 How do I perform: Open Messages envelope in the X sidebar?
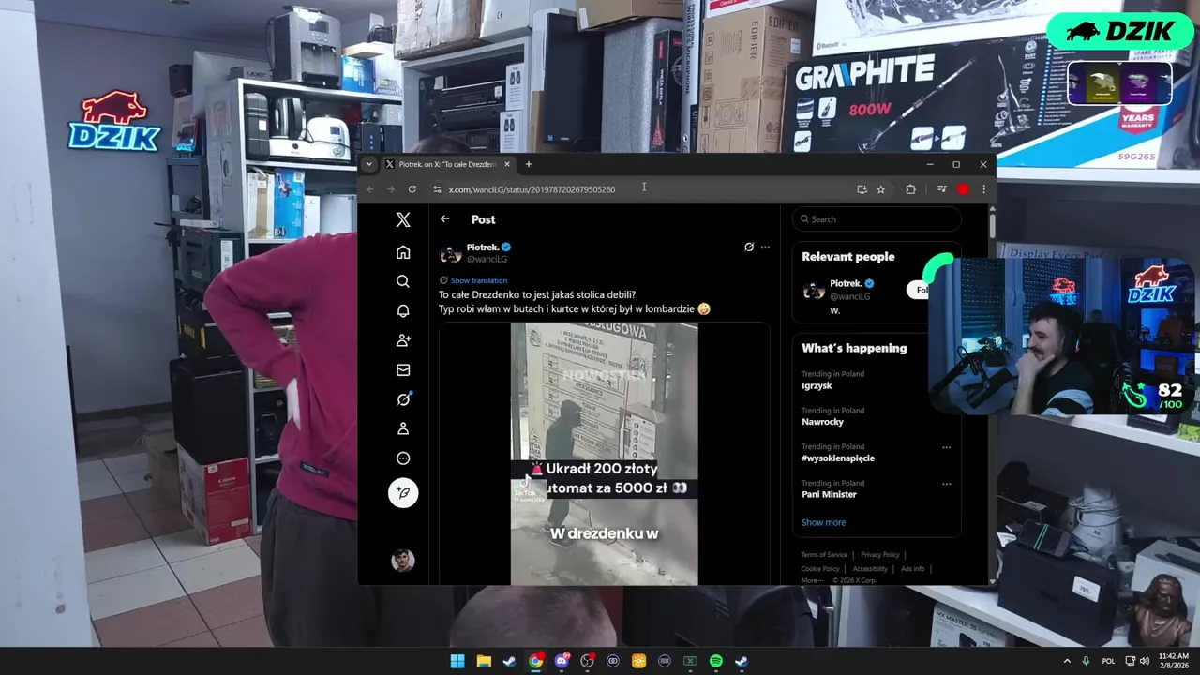(x=403, y=370)
